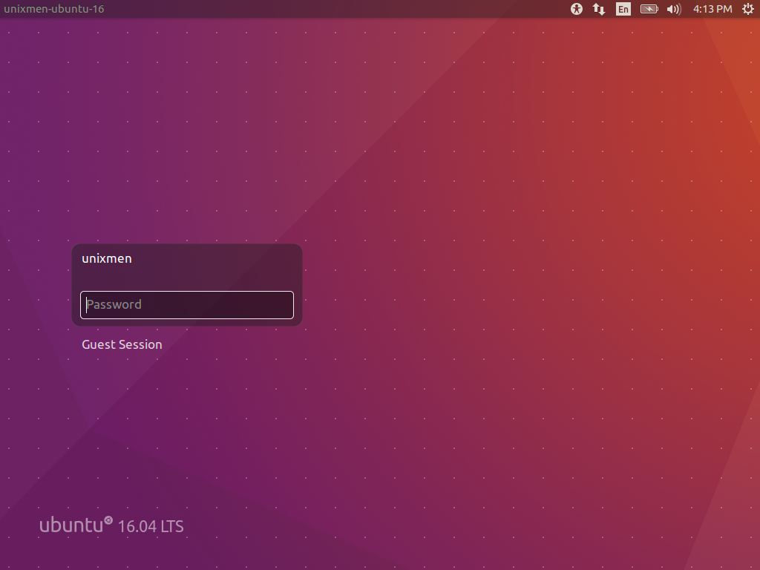The image size is (760, 570).
Task: Open the En keyboard layout indicator
Action: (623, 9)
